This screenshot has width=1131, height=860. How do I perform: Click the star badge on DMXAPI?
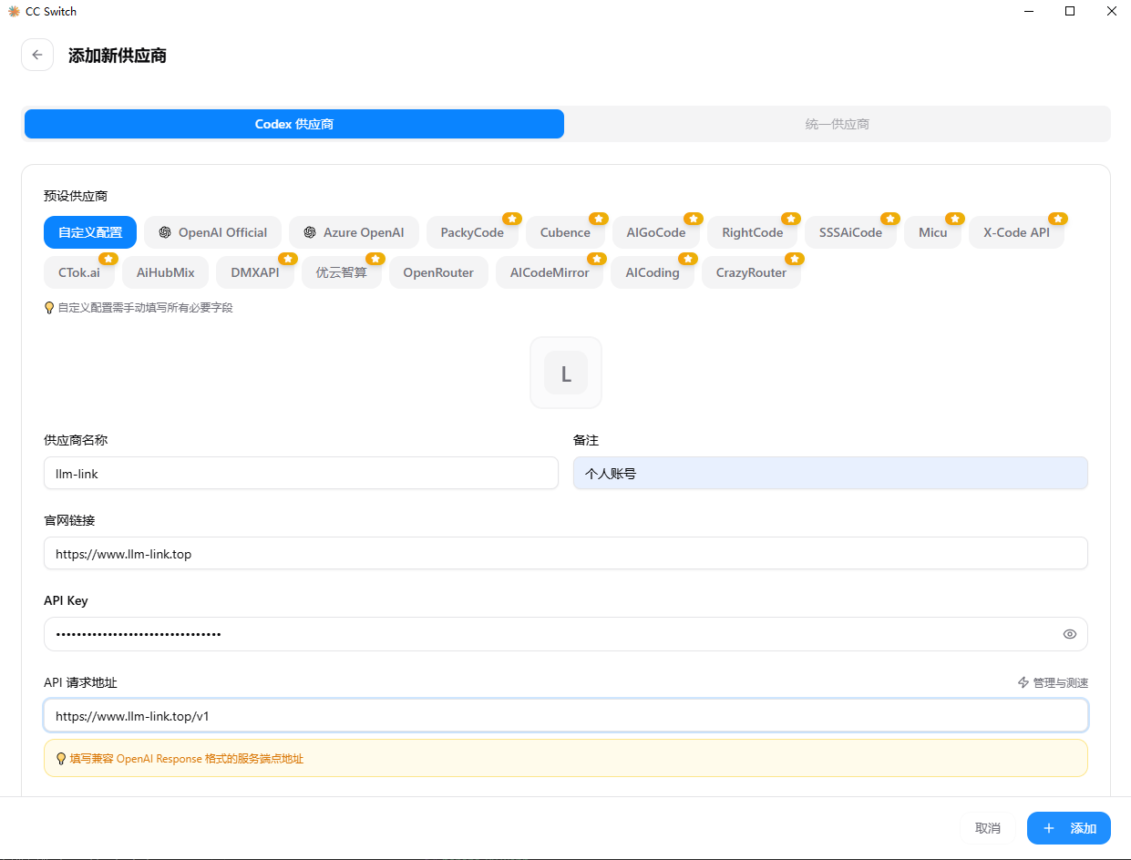pos(288,259)
